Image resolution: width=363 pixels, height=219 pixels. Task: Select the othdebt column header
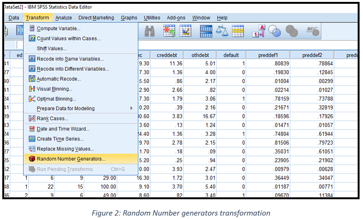(200, 55)
